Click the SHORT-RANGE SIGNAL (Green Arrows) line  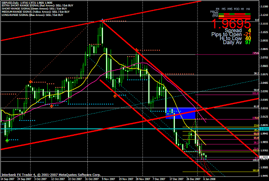coord(34,9)
